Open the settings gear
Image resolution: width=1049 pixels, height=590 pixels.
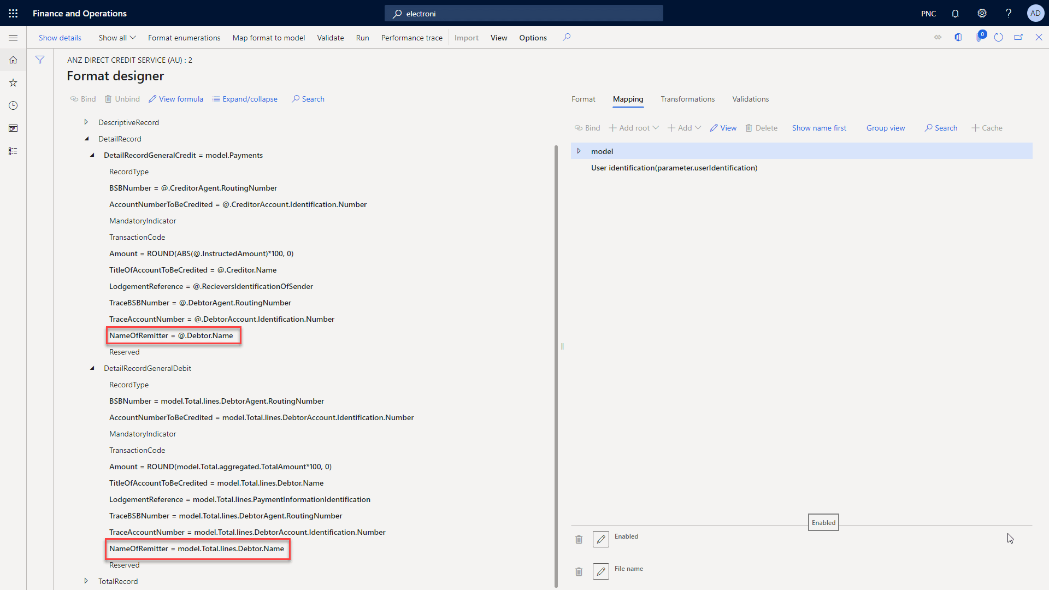tap(982, 13)
